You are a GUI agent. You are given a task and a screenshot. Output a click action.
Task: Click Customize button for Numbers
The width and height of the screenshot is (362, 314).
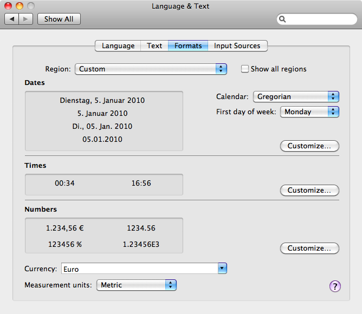pos(309,248)
